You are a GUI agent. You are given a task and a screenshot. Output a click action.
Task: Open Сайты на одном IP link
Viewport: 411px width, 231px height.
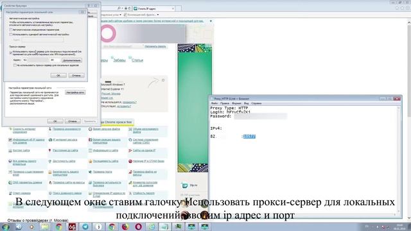(x=144, y=151)
